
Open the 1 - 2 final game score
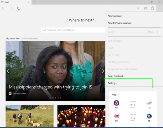pos(133,118)
